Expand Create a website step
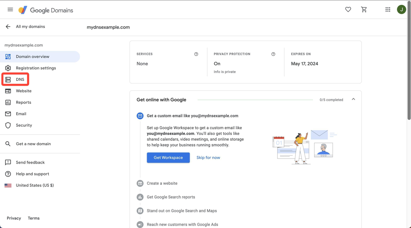Viewport: 411px width, 228px height. [x=162, y=184]
